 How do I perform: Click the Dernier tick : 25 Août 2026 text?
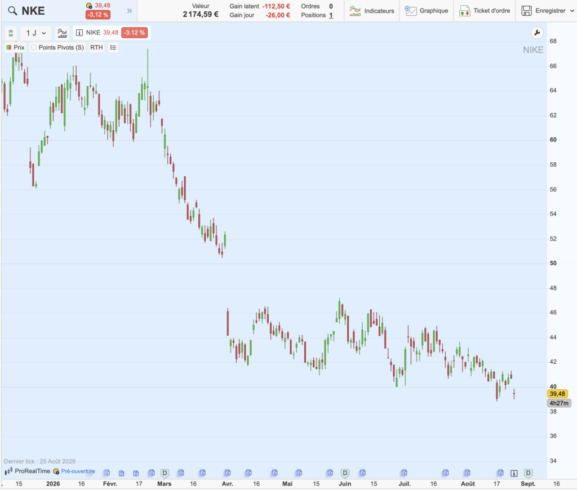[40, 461]
